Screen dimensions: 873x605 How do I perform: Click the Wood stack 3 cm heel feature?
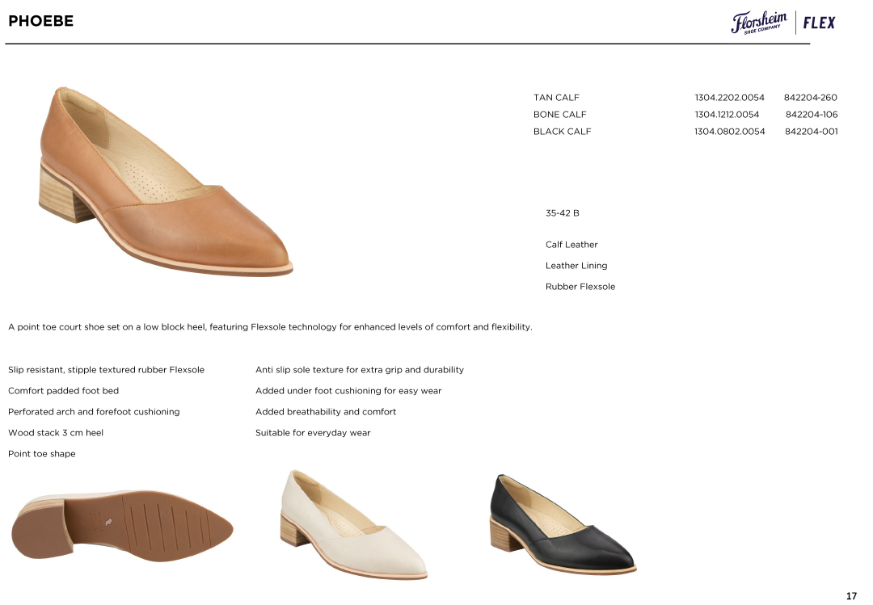56,433
